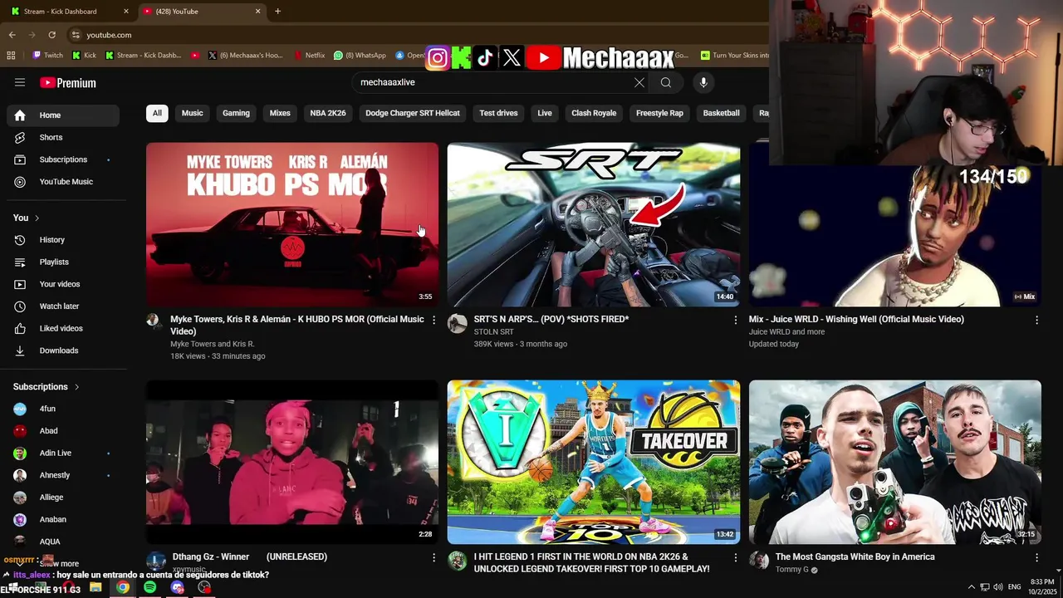Open Liked videos in the sidebar
This screenshot has width=1063, height=598.
coord(63,328)
